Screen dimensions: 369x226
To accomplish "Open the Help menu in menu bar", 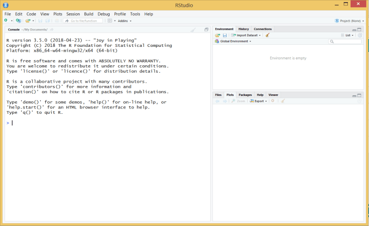I will (x=149, y=14).
